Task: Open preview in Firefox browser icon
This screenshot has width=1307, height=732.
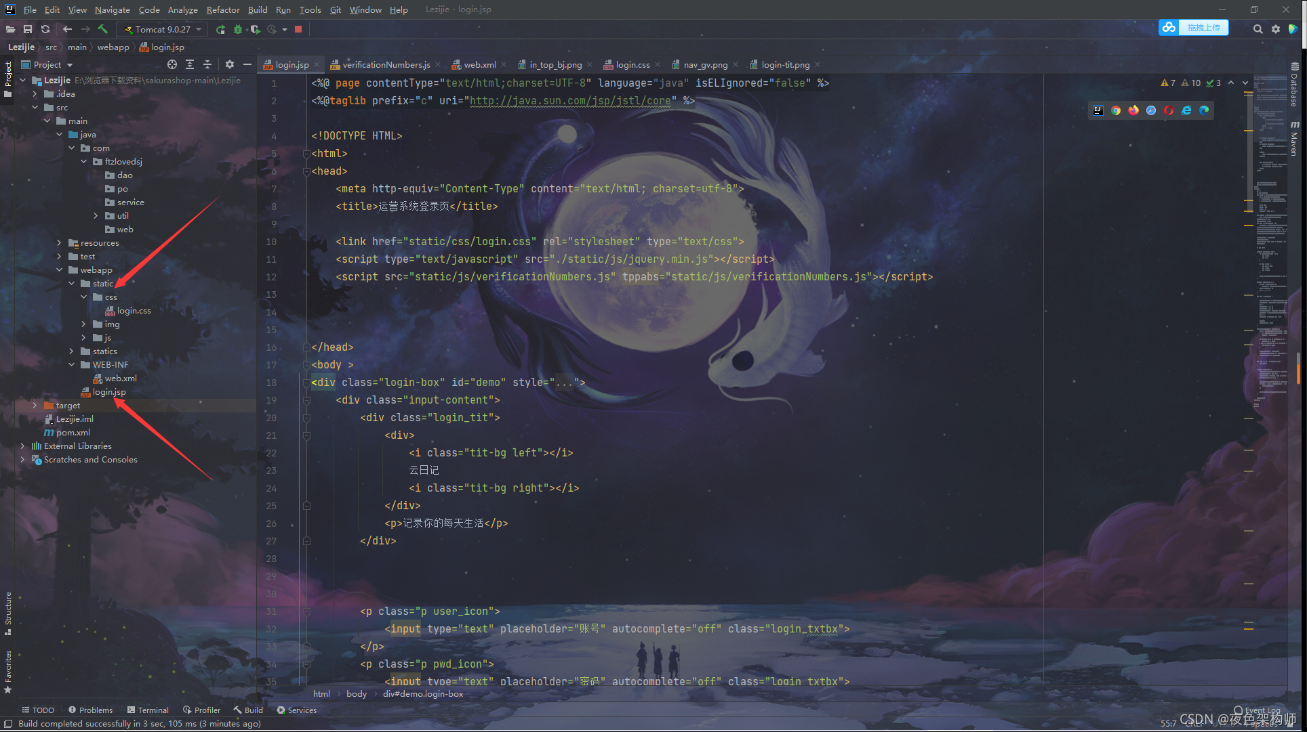Action: pos(1133,110)
